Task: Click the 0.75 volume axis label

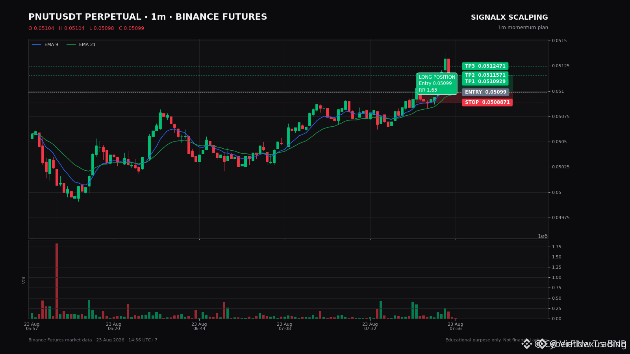Action: pyautogui.click(x=557, y=288)
